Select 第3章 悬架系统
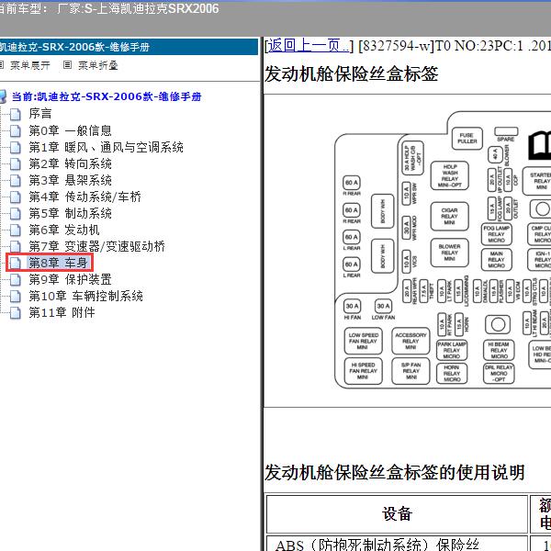The image size is (551, 551). (71, 180)
